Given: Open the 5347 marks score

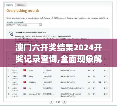Looking at the screenshot, I should click(14, 82).
